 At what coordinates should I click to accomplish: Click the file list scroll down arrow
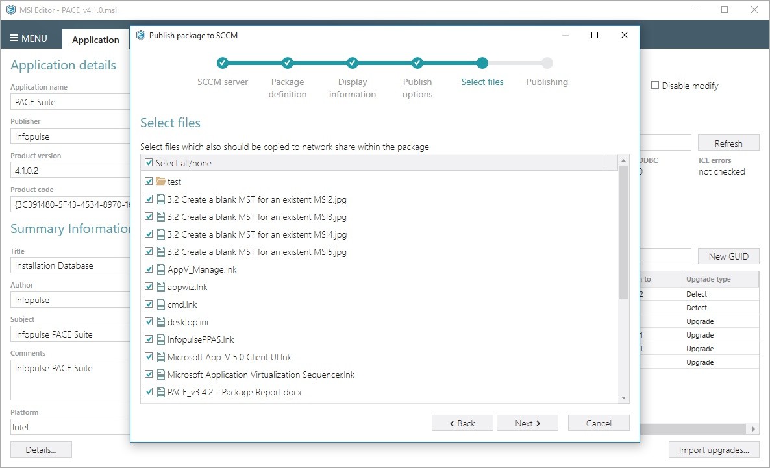click(623, 398)
